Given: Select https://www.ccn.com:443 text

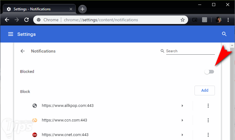Looking at the screenshot, I should 64,120.
